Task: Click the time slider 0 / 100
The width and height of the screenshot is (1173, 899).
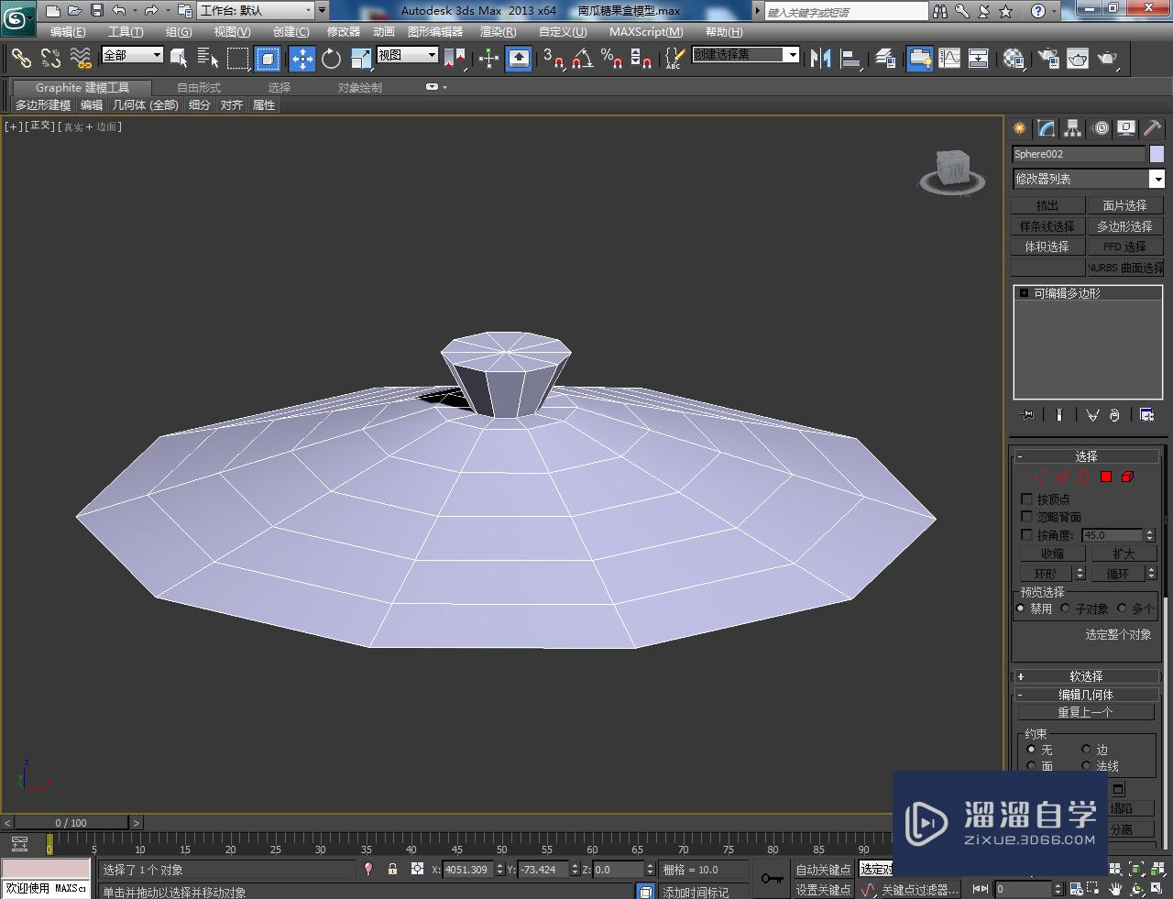Action: pos(71,822)
